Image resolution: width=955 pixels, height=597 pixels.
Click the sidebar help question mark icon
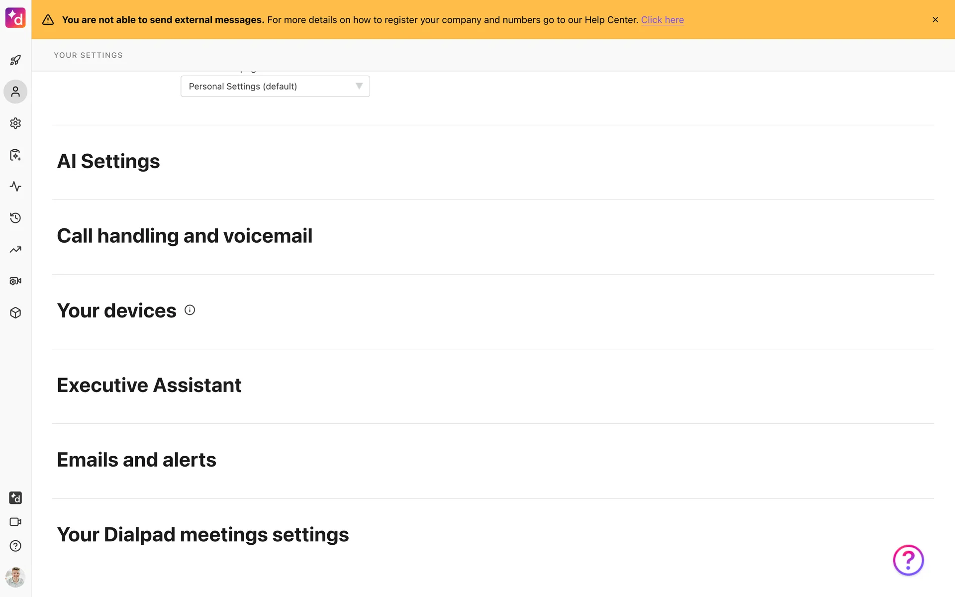coord(15,546)
